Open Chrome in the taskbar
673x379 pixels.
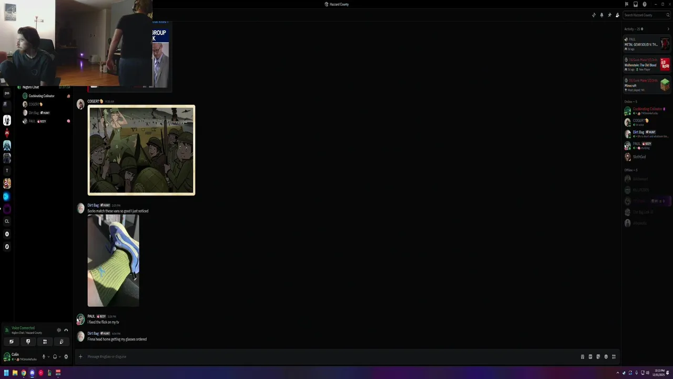point(24,373)
